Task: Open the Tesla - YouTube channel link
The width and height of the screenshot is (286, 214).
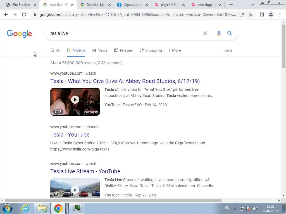Action: tap(70, 135)
